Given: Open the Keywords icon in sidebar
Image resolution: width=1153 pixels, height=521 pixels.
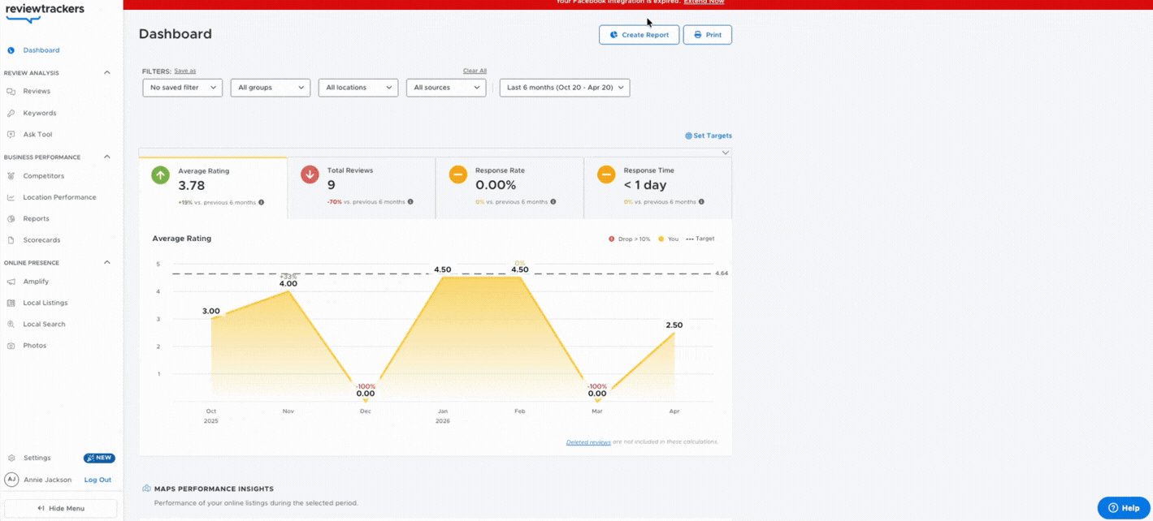Looking at the screenshot, I should tap(11, 113).
